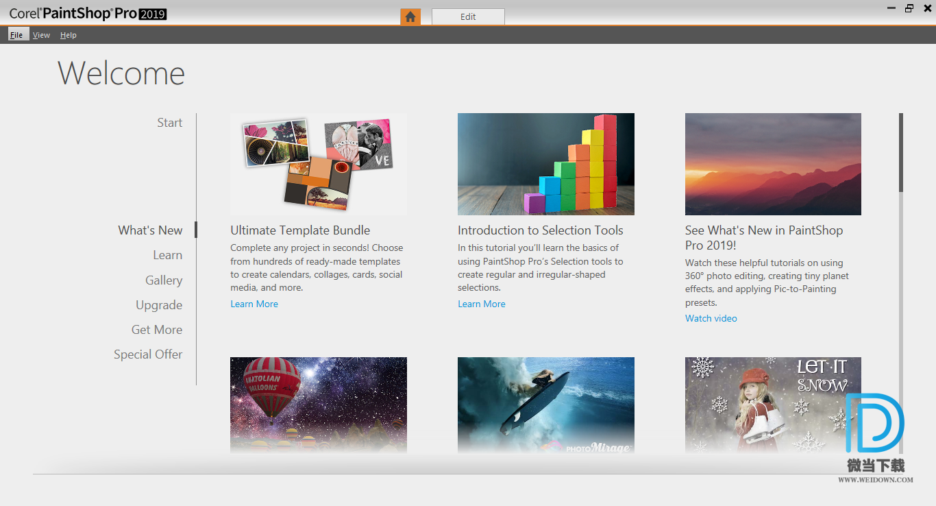Switch to the Edit tab
936x506 pixels.
coord(468,16)
